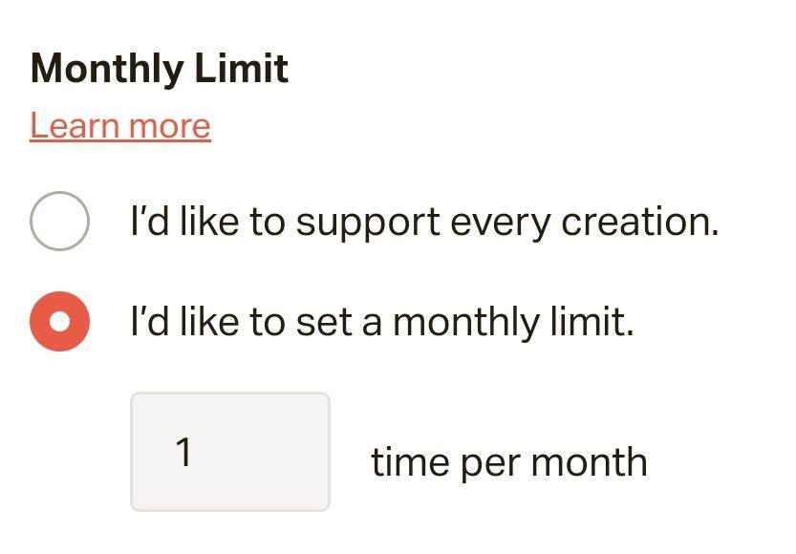This screenshot has height=554, width=796.
Task: Click the white dot in the red radio
Action: [x=60, y=322]
